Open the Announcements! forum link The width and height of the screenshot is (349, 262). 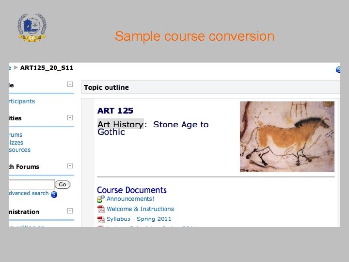(x=130, y=199)
